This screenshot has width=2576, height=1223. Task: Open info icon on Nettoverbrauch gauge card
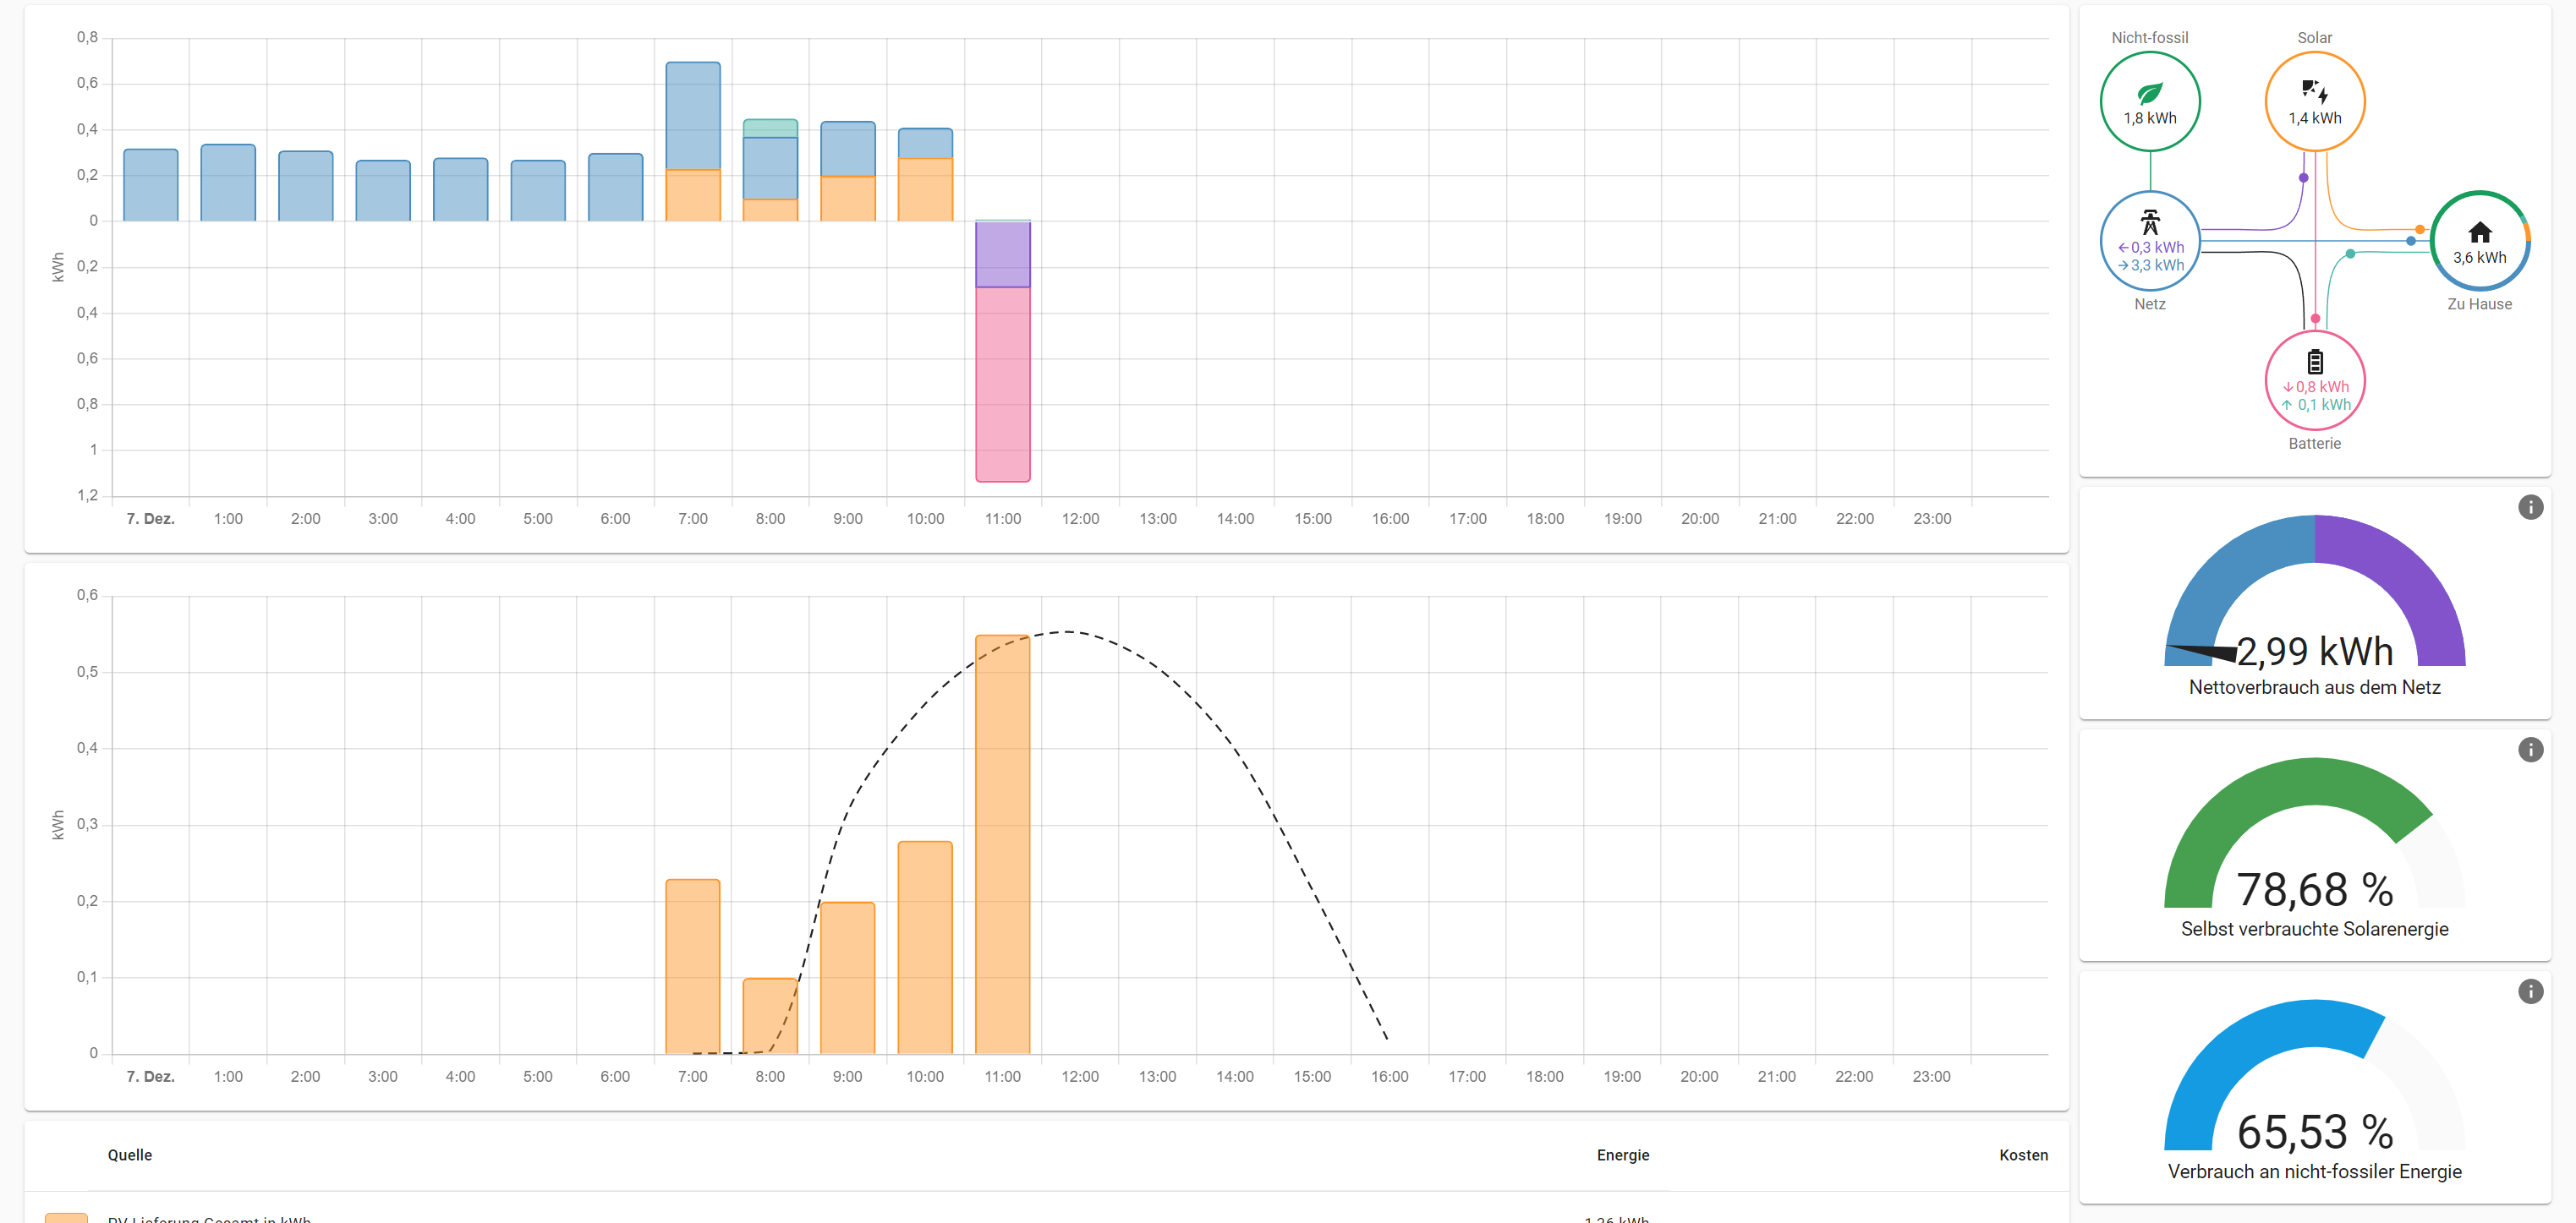point(2530,508)
